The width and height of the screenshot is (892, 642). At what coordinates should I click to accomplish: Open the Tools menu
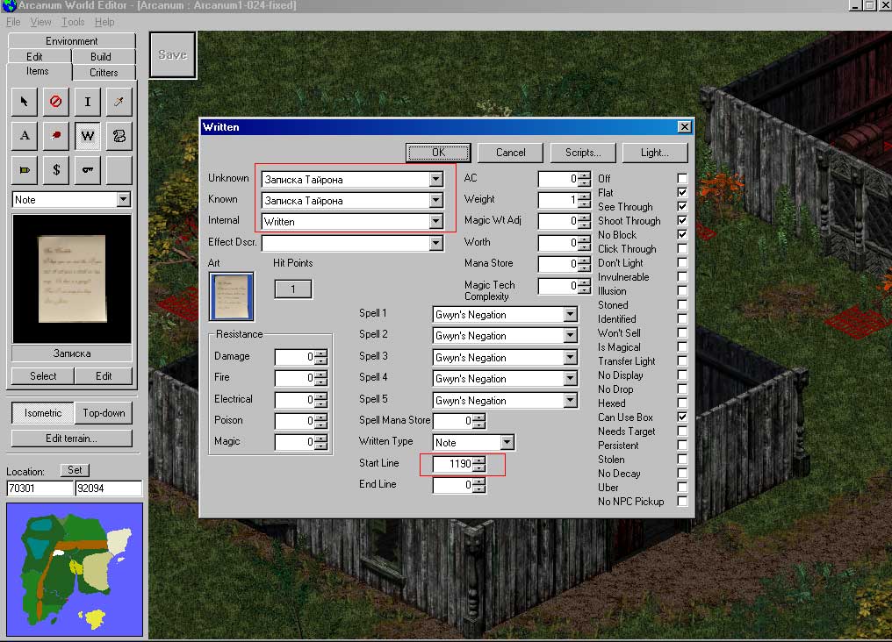(x=73, y=22)
